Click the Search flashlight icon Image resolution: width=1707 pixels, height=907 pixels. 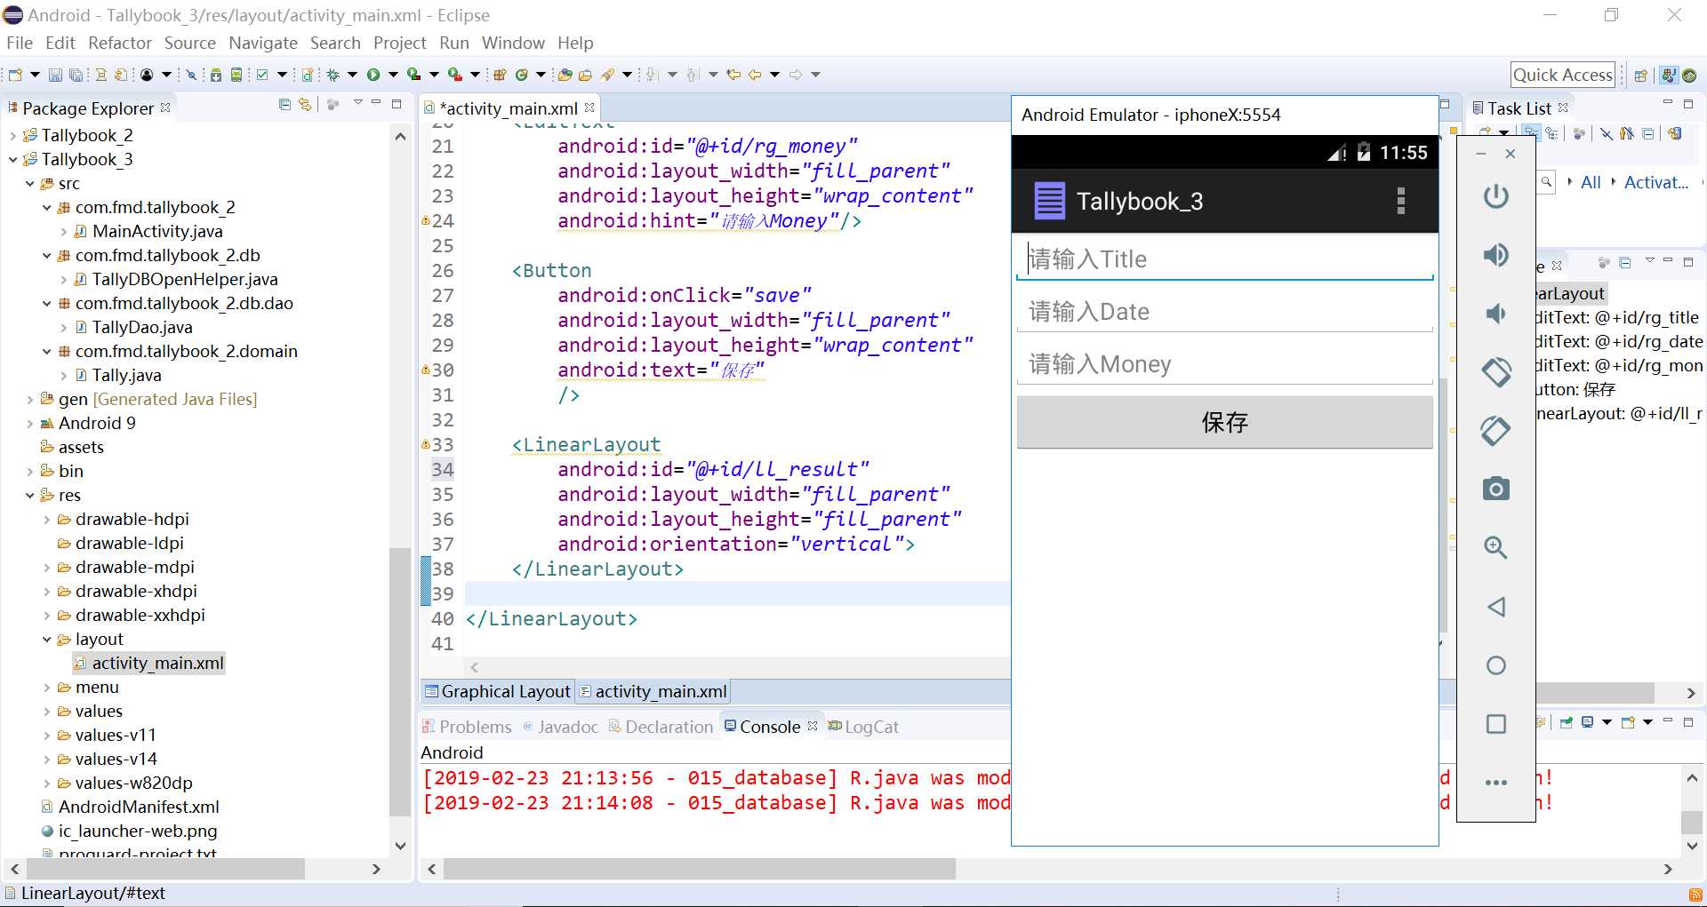[607, 75]
